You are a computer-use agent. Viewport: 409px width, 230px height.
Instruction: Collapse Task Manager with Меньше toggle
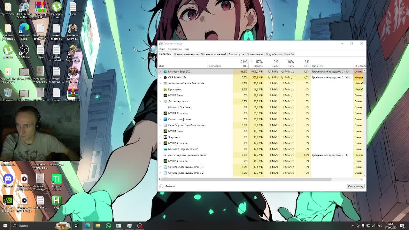pos(167,186)
